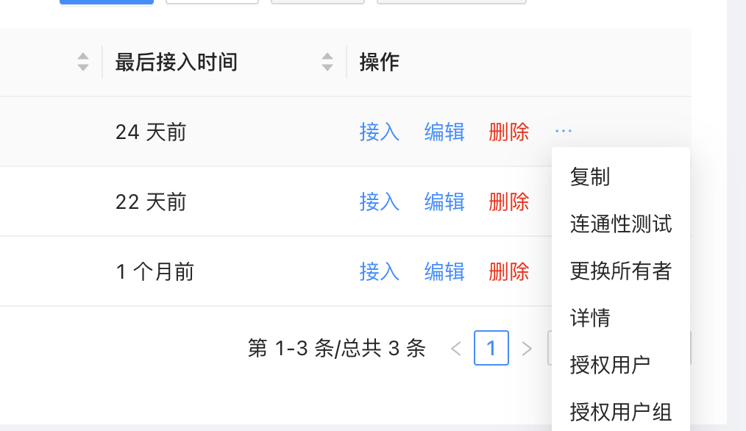Open the ellipsis more-actions menu
Image resolution: width=746 pixels, height=431 pixels.
click(x=563, y=130)
